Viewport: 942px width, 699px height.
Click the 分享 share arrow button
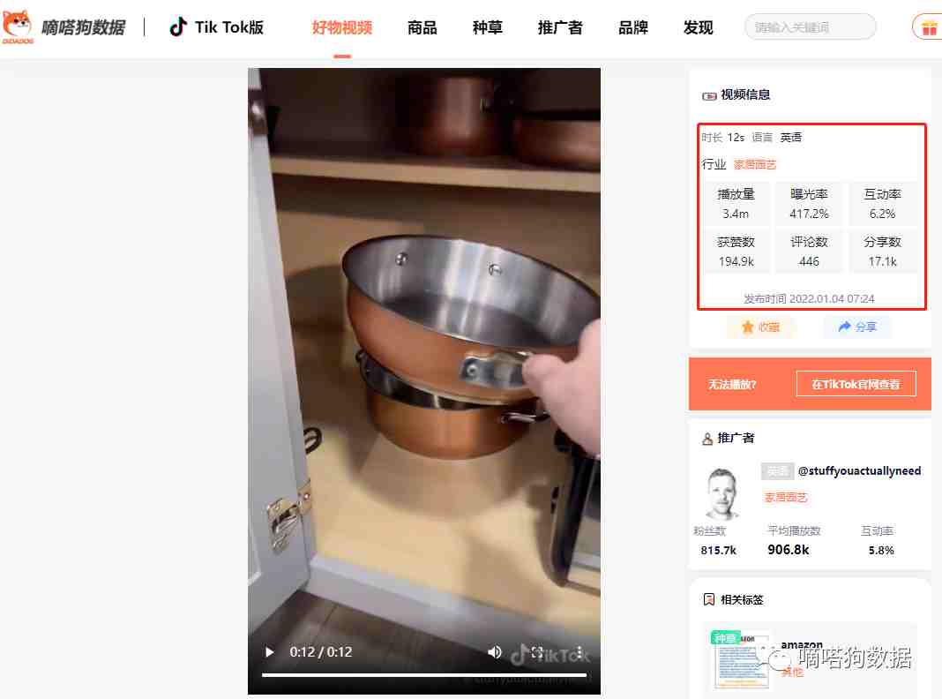(x=857, y=327)
